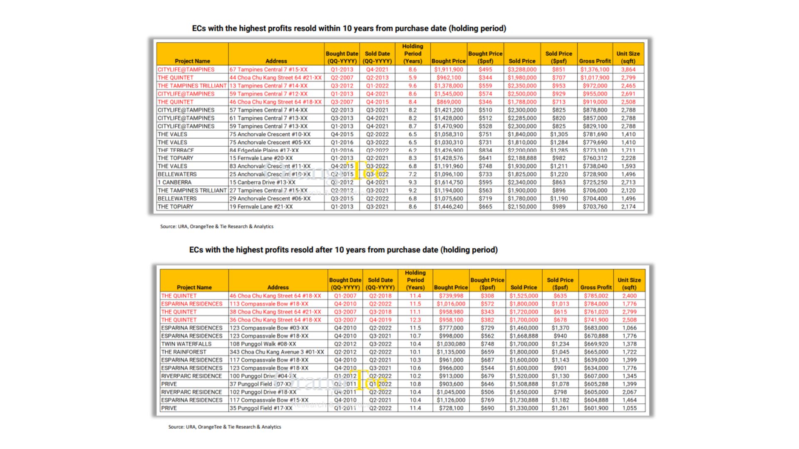Image resolution: width=799 pixels, height=449 pixels.
Task: Click address "102 Punggol Drive #18-XX"
Action: click(x=263, y=392)
